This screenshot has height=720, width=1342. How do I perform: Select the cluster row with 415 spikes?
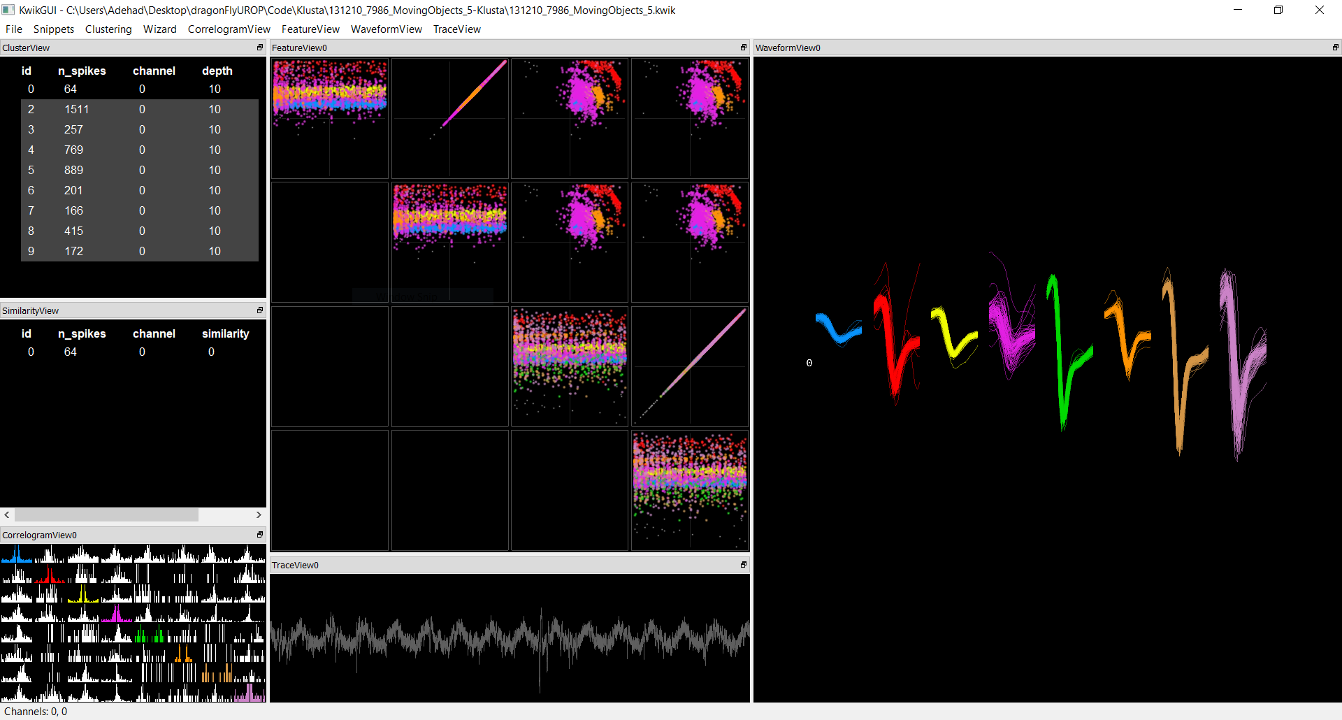(x=140, y=231)
